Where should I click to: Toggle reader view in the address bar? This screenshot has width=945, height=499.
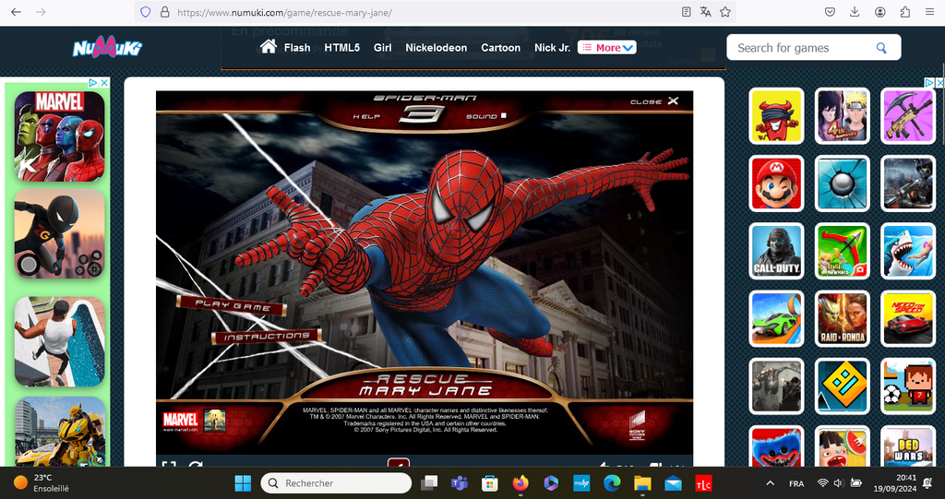click(686, 12)
